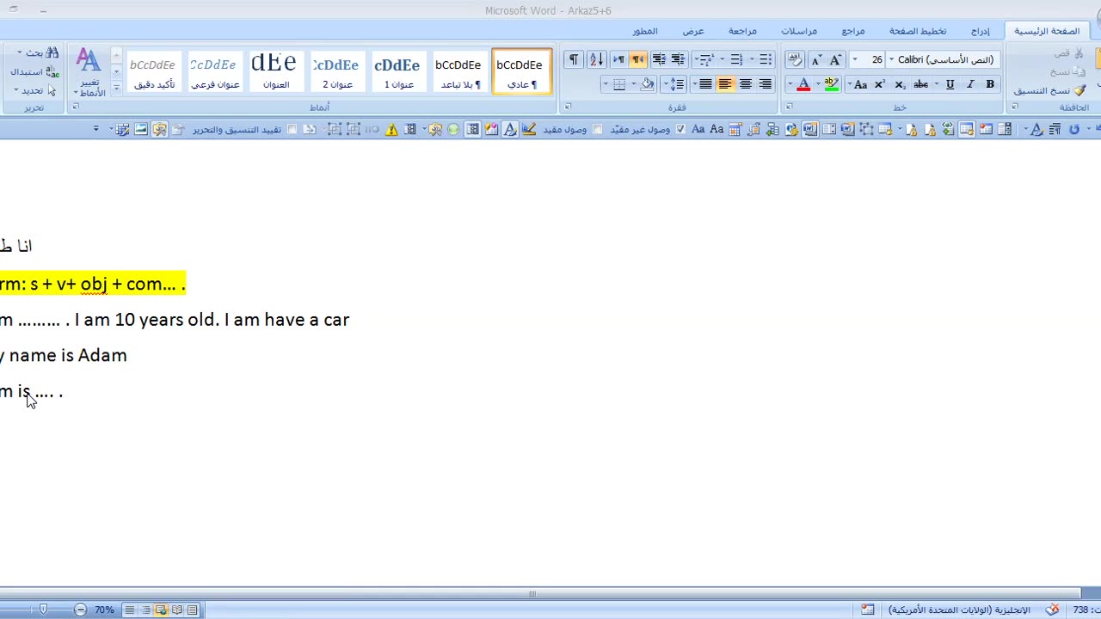Align text right
Viewport: 1101px width, 619px height.
[766, 84]
